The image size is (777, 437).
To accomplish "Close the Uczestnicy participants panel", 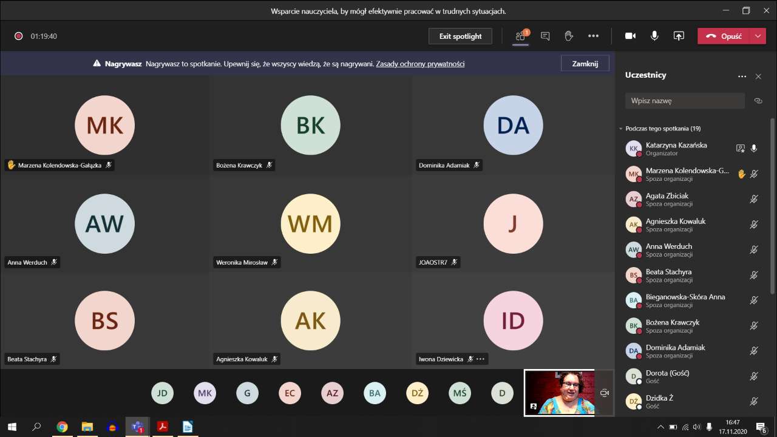I will 758,76.
